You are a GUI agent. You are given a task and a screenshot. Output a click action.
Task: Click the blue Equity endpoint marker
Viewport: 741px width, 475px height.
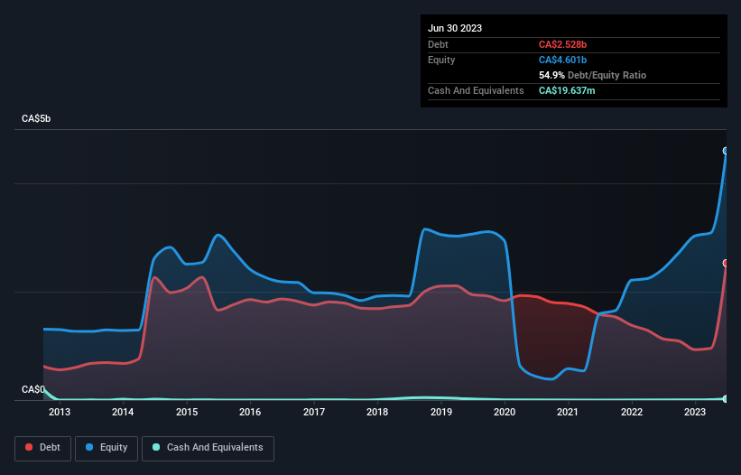726,151
